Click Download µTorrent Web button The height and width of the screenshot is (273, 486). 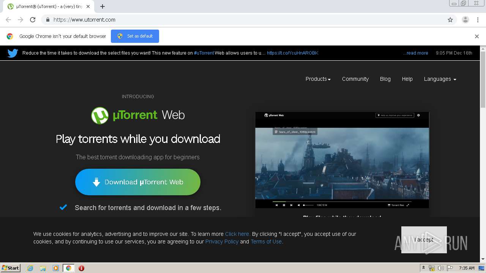pyautogui.click(x=138, y=182)
